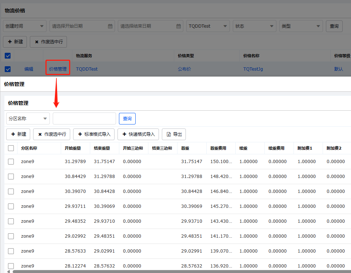Click the 默认 price level link
Screen dimensions: 351x273
coord(339,69)
